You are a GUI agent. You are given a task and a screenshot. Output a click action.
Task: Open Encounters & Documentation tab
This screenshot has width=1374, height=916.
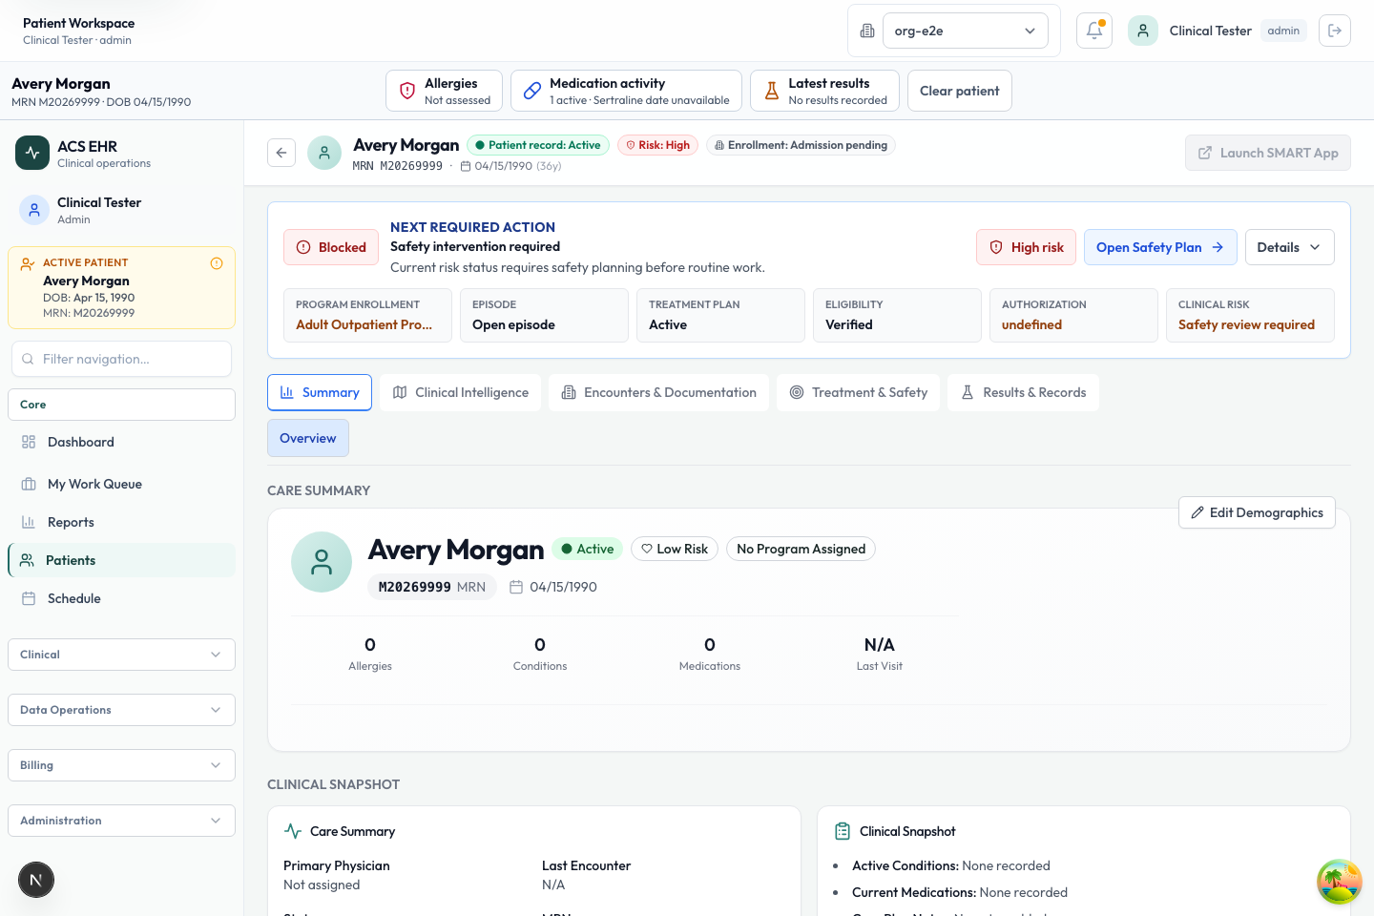(x=658, y=392)
